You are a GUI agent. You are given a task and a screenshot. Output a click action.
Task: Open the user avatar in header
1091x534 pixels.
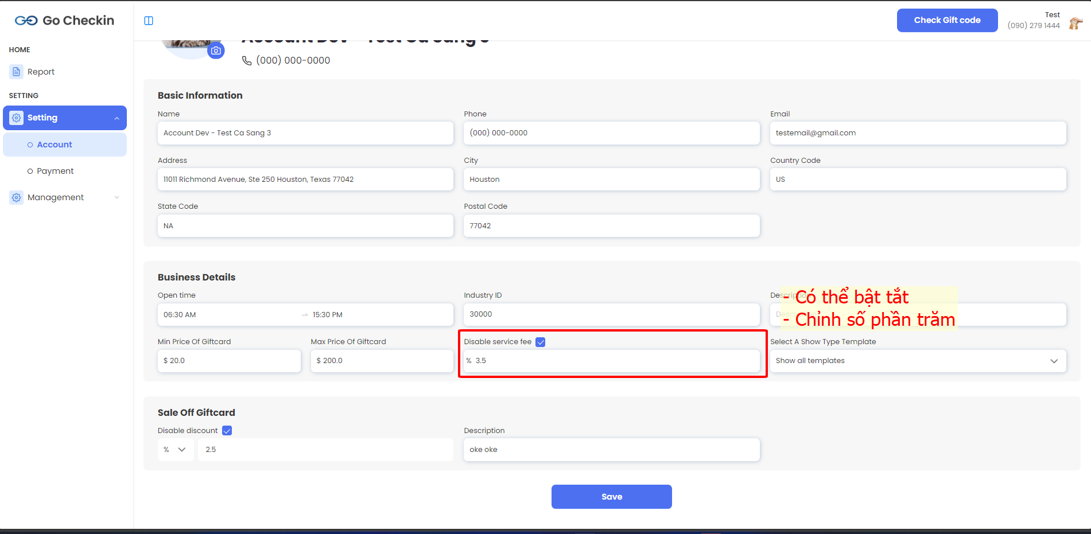tap(1075, 23)
